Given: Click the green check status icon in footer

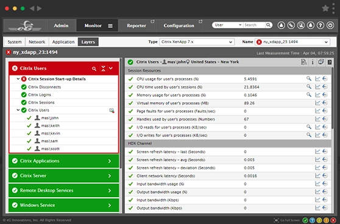Looking at the screenshot, I should click(x=305, y=220).
